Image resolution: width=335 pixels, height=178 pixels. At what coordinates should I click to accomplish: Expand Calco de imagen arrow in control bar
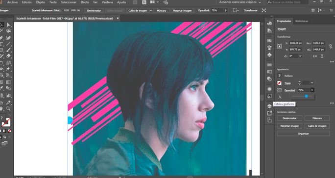point(151,10)
